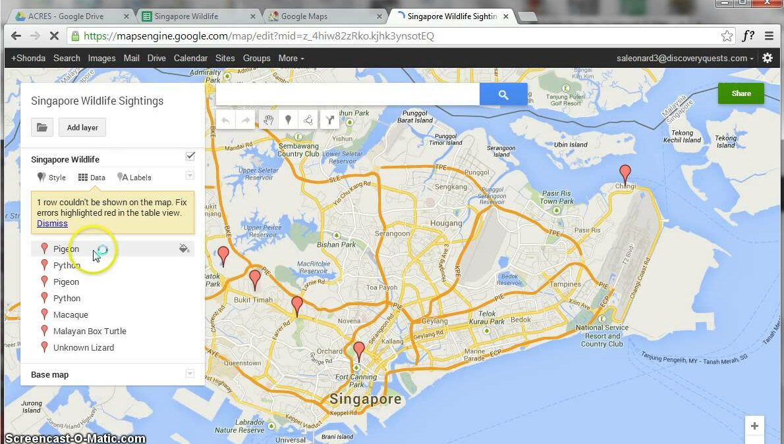Click the green Share button

(x=741, y=93)
